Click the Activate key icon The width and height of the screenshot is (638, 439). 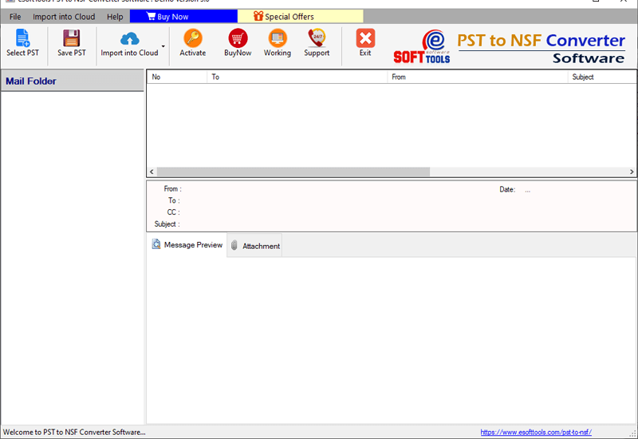[x=193, y=38]
